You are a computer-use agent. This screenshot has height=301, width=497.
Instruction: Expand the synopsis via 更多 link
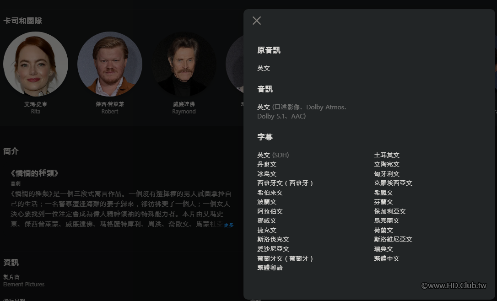point(228,225)
